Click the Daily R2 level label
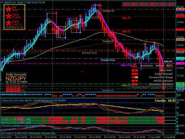This screenshot has height=139, width=185. (126, 31)
